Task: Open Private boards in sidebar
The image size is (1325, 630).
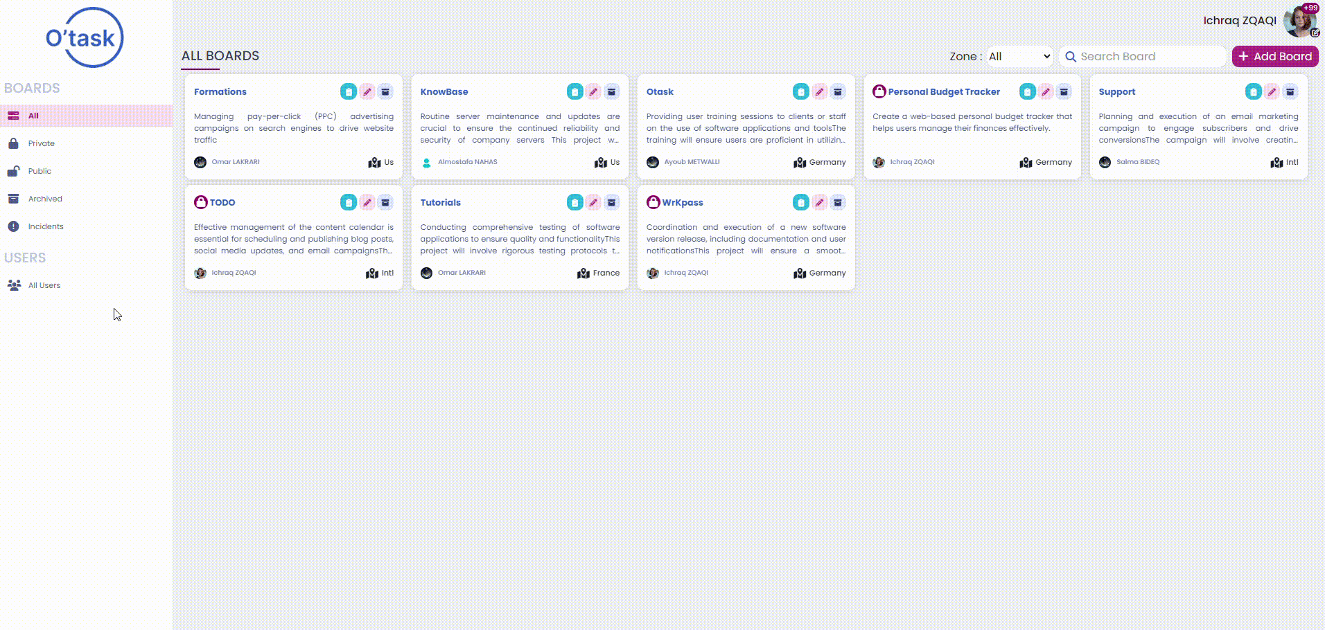Action: tap(41, 143)
